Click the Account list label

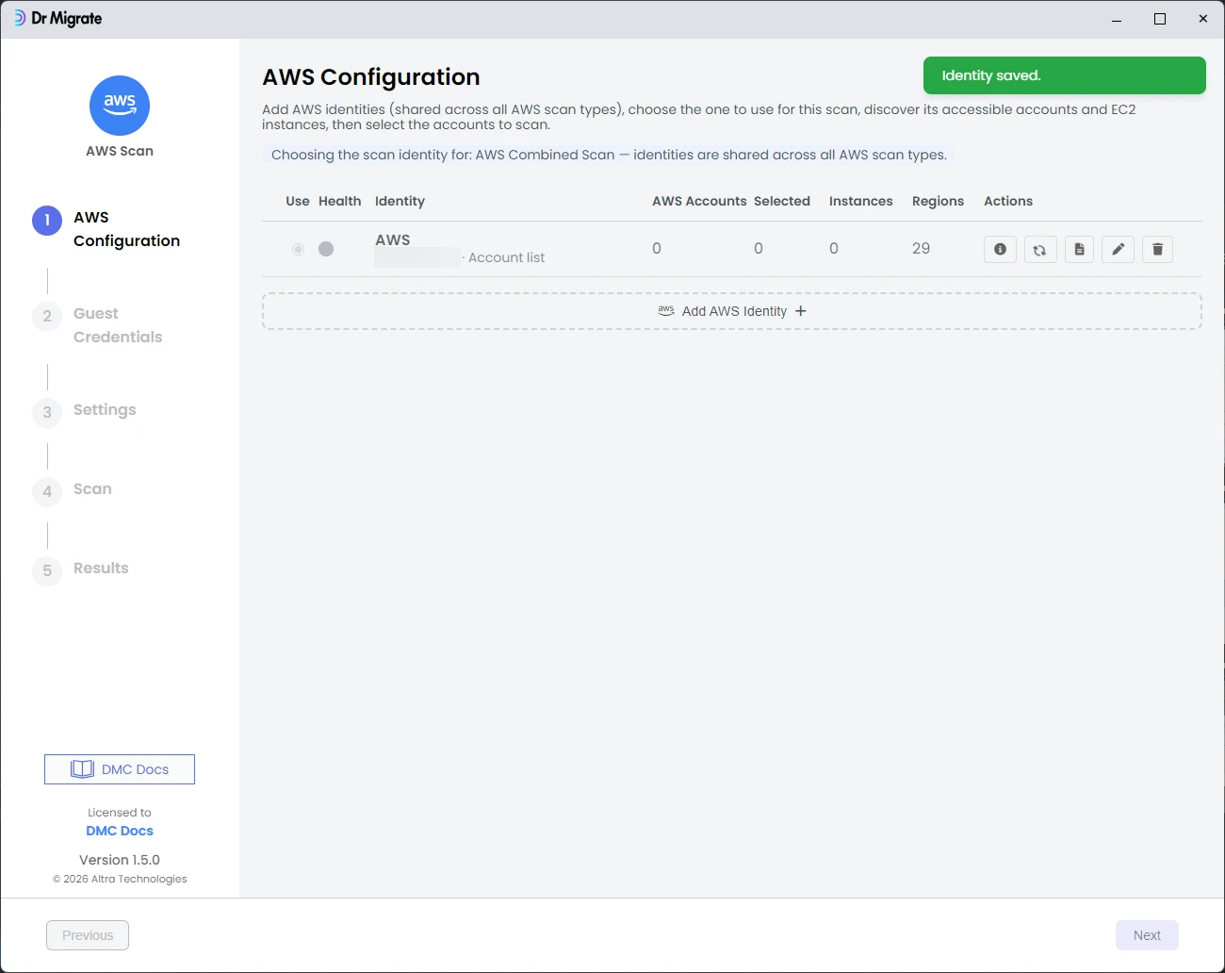click(506, 257)
